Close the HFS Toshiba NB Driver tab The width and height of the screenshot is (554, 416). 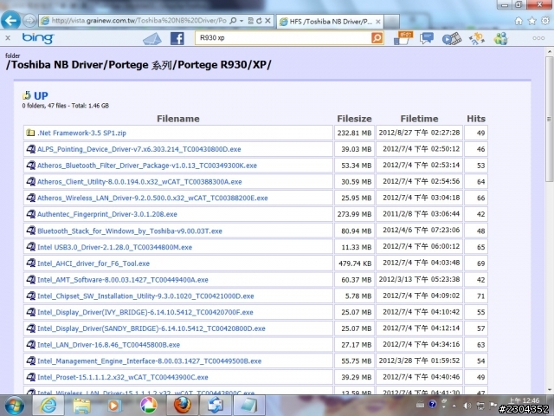pos(378,22)
